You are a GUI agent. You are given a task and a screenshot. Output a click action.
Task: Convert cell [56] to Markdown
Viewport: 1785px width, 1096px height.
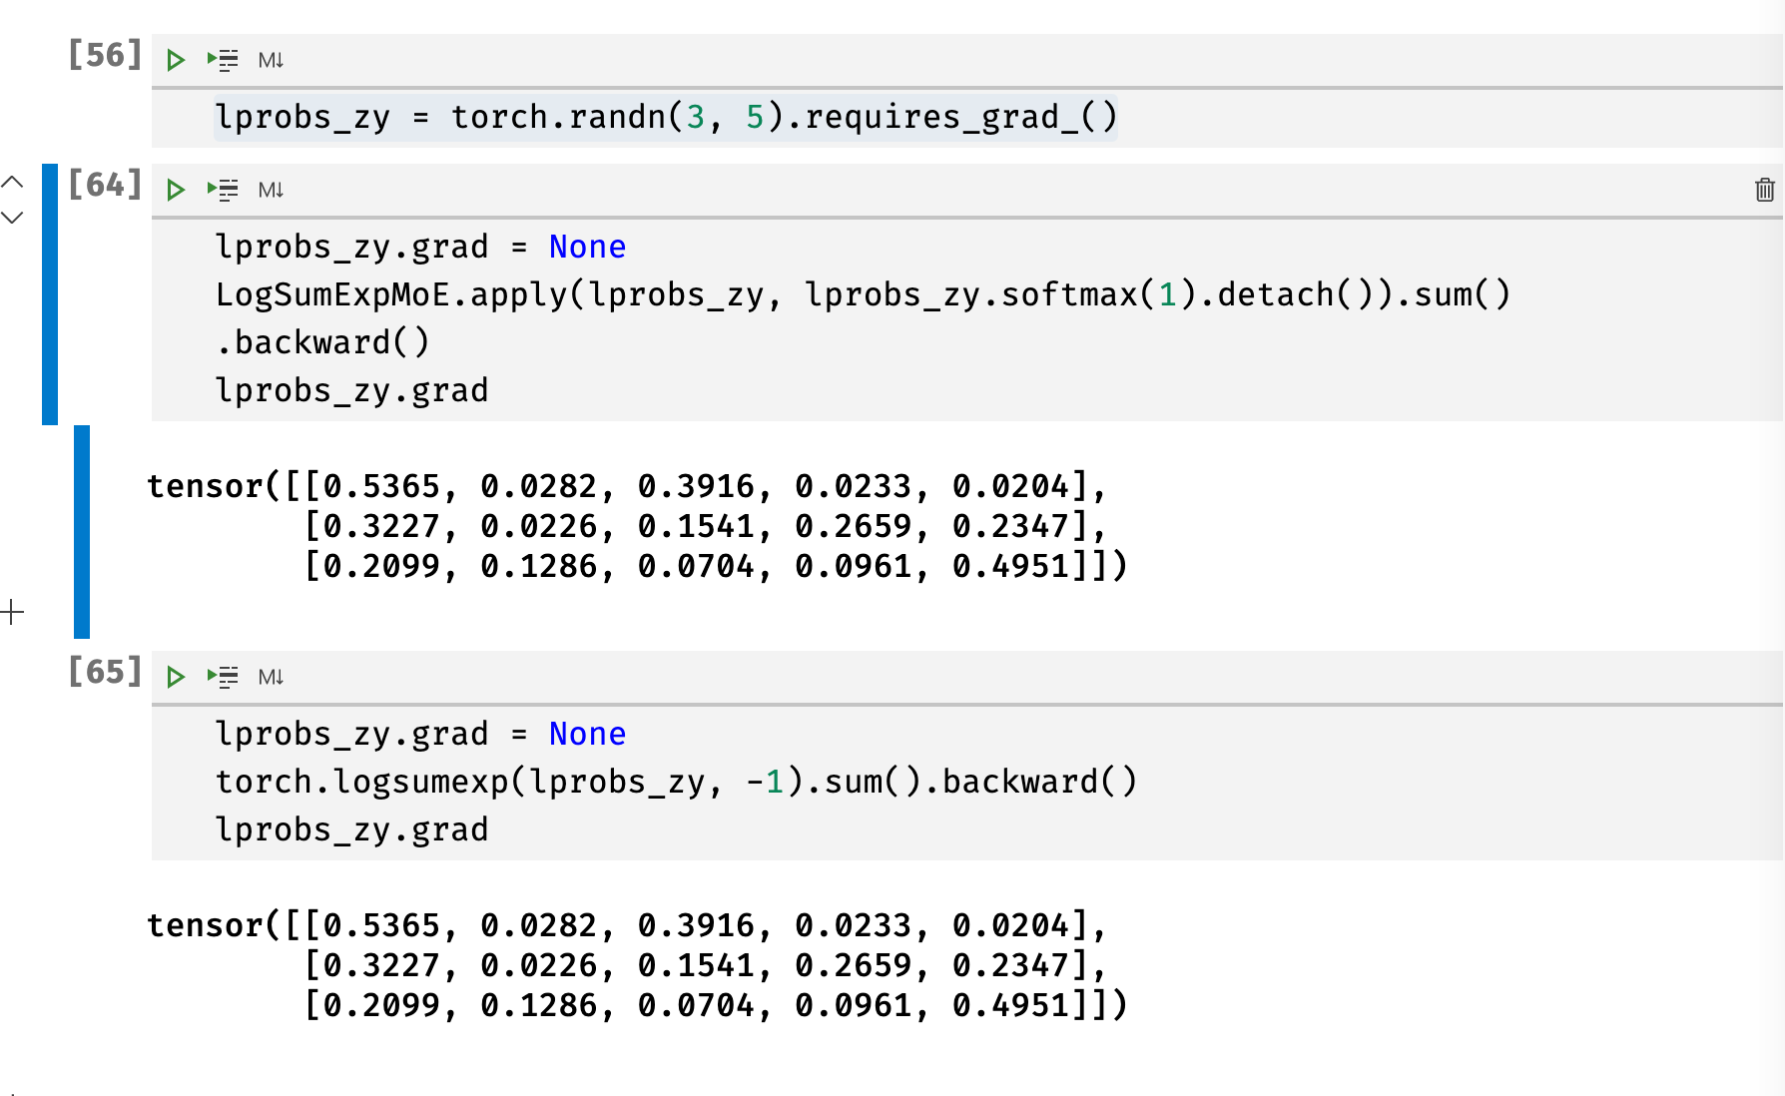pos(271,59)
